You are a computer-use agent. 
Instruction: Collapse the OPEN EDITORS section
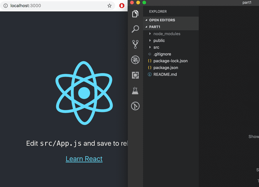(x=146, y=20)
